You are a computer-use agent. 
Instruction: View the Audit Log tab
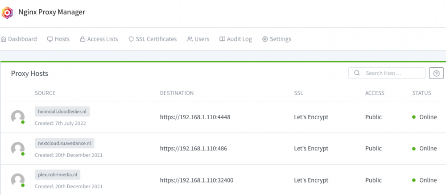click(236, 39)
